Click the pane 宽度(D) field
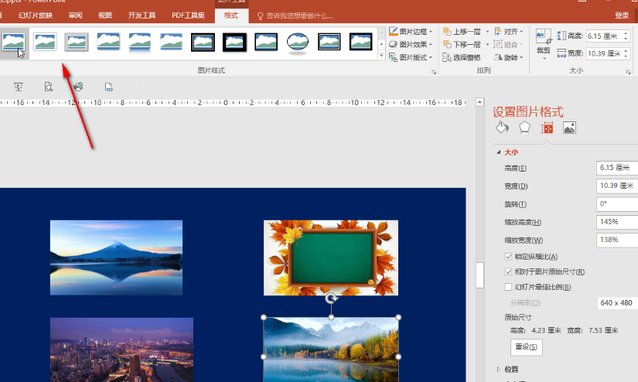 pos(617,186)
